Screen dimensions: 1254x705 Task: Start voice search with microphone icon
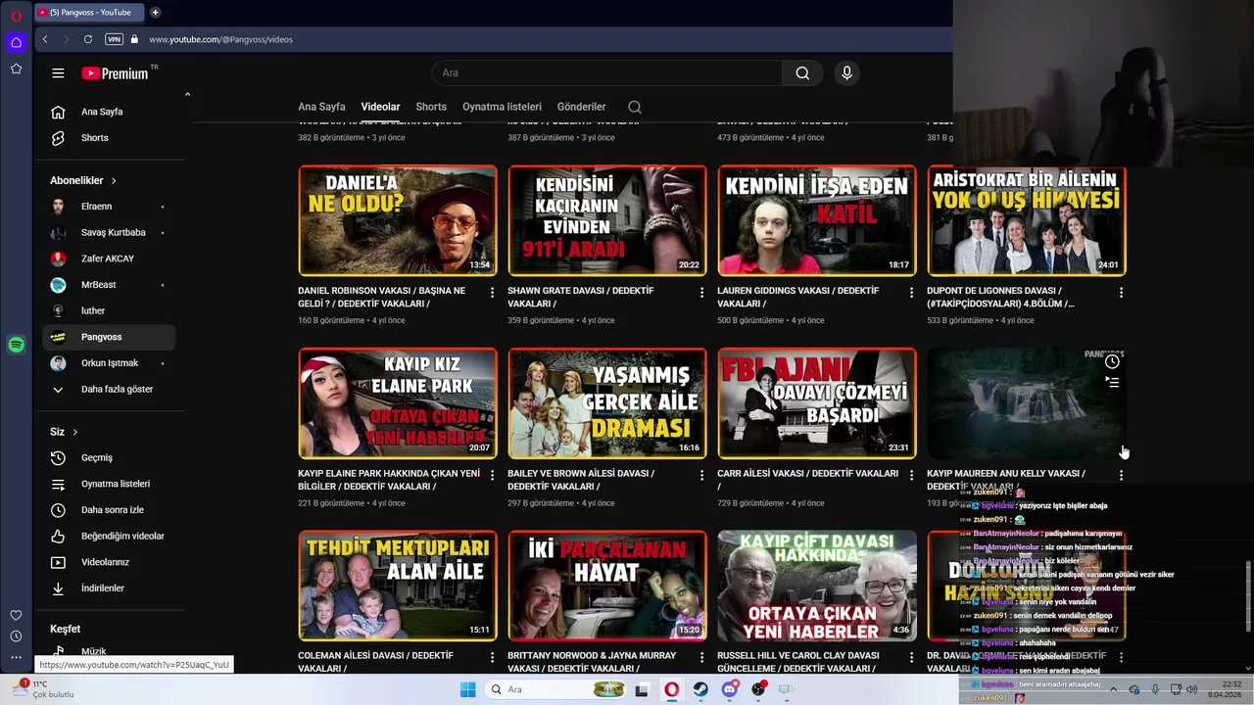coord(846,73)
